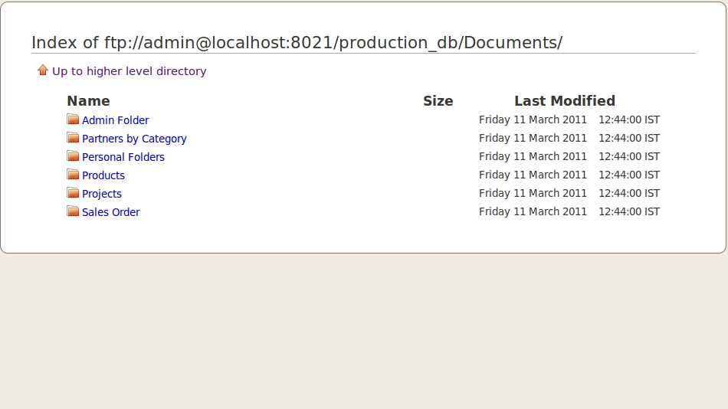Click the Name column header
The width and height of the screenshot is (728, 409).
coord(88,101)
